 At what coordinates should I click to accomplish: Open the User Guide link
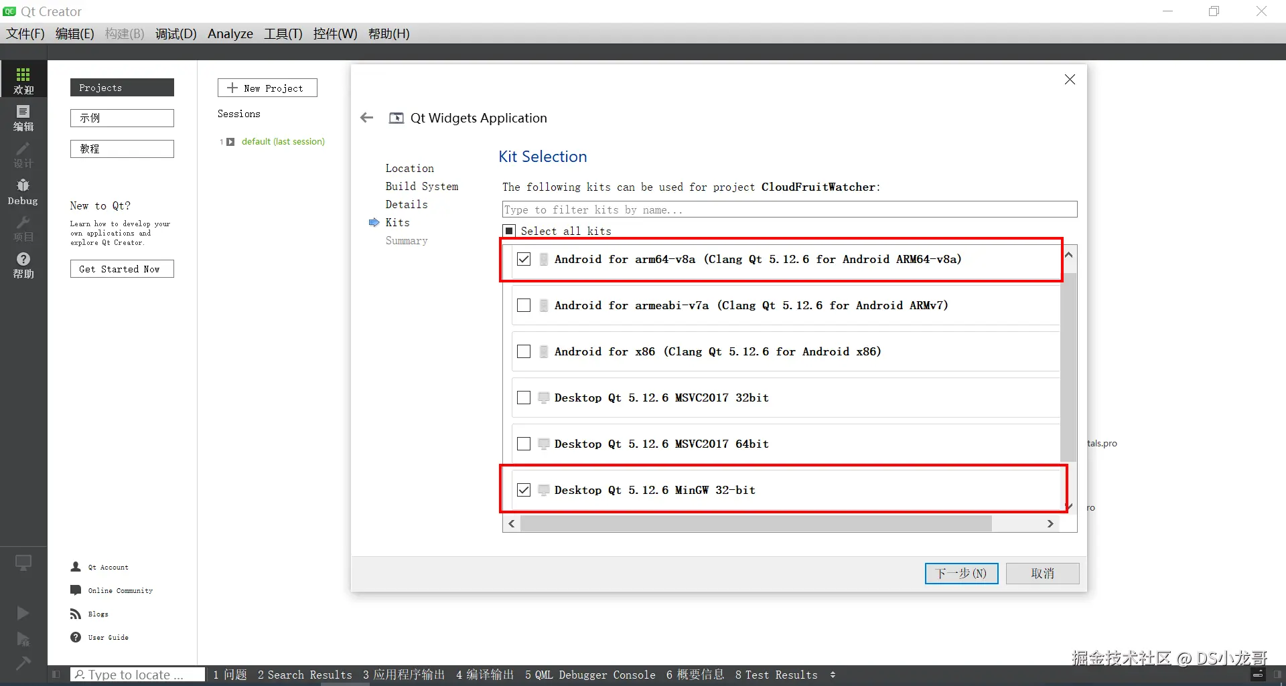[108, 637]
